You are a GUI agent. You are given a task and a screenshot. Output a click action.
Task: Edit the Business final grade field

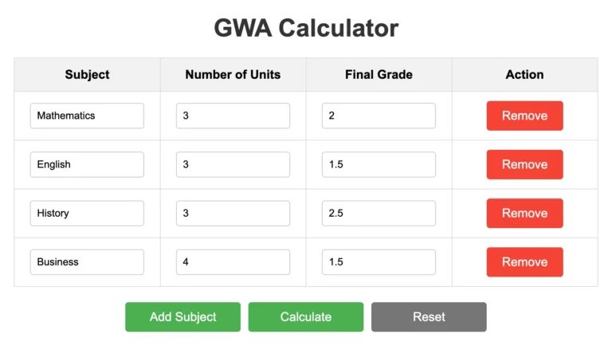point(379,262)
